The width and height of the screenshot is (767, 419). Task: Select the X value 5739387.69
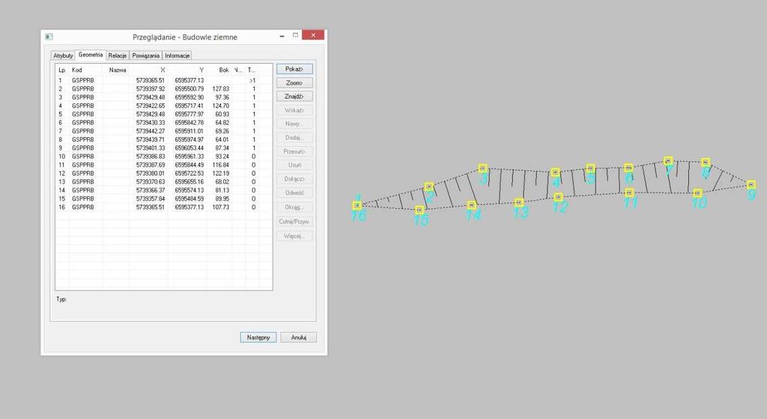(151, 165)
